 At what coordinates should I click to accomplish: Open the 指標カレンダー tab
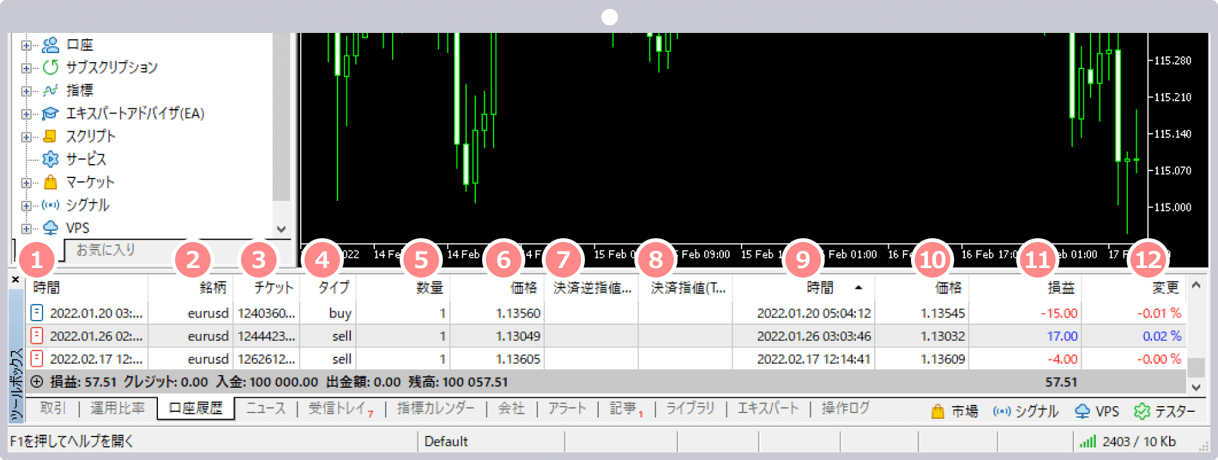[436, 408]
